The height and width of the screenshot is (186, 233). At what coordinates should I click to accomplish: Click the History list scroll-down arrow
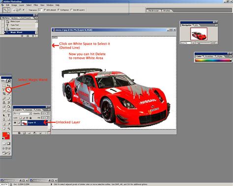36,33
